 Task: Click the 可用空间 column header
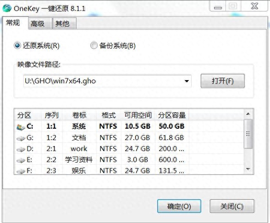(x=138, y=115)
